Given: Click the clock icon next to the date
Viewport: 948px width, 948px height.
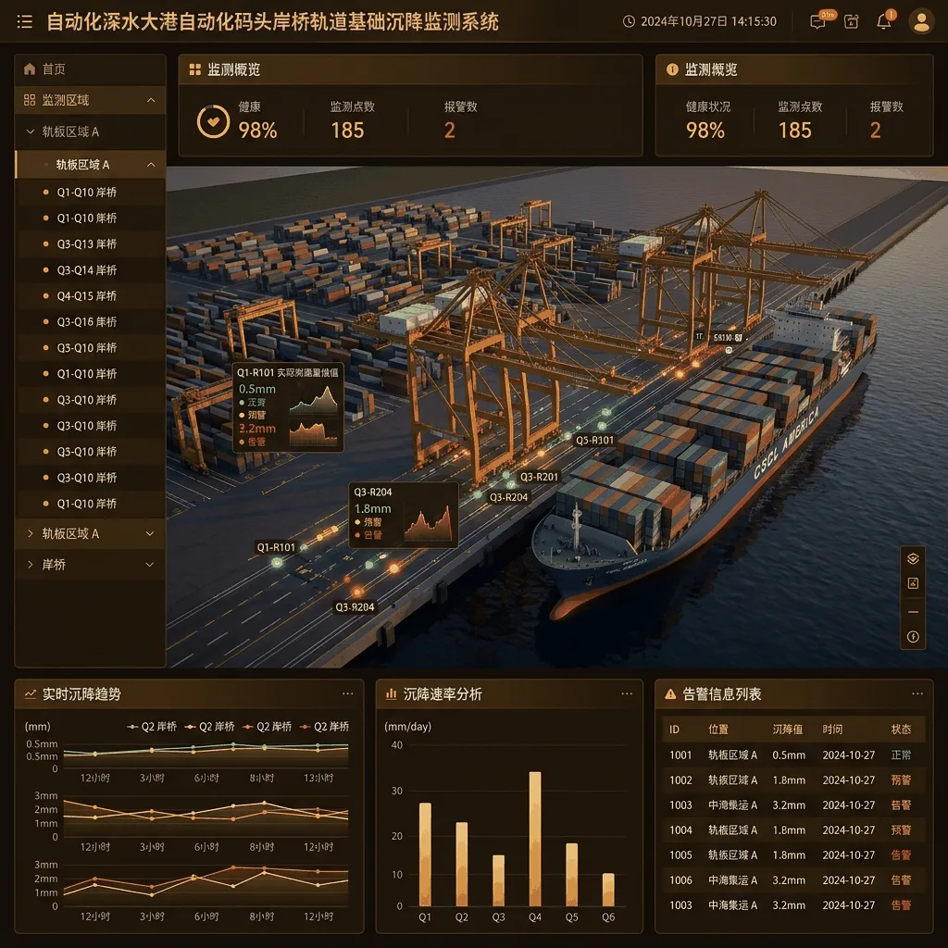Looking at the screenshot, I should coord(629,22).
